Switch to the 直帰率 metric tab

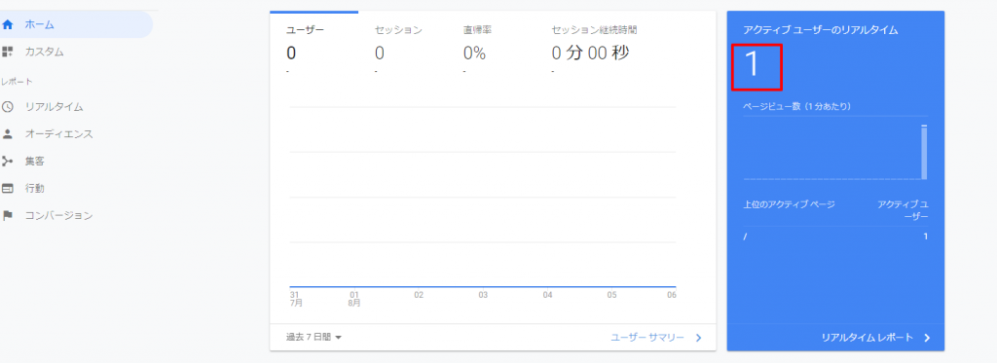(x=477, y=30)
